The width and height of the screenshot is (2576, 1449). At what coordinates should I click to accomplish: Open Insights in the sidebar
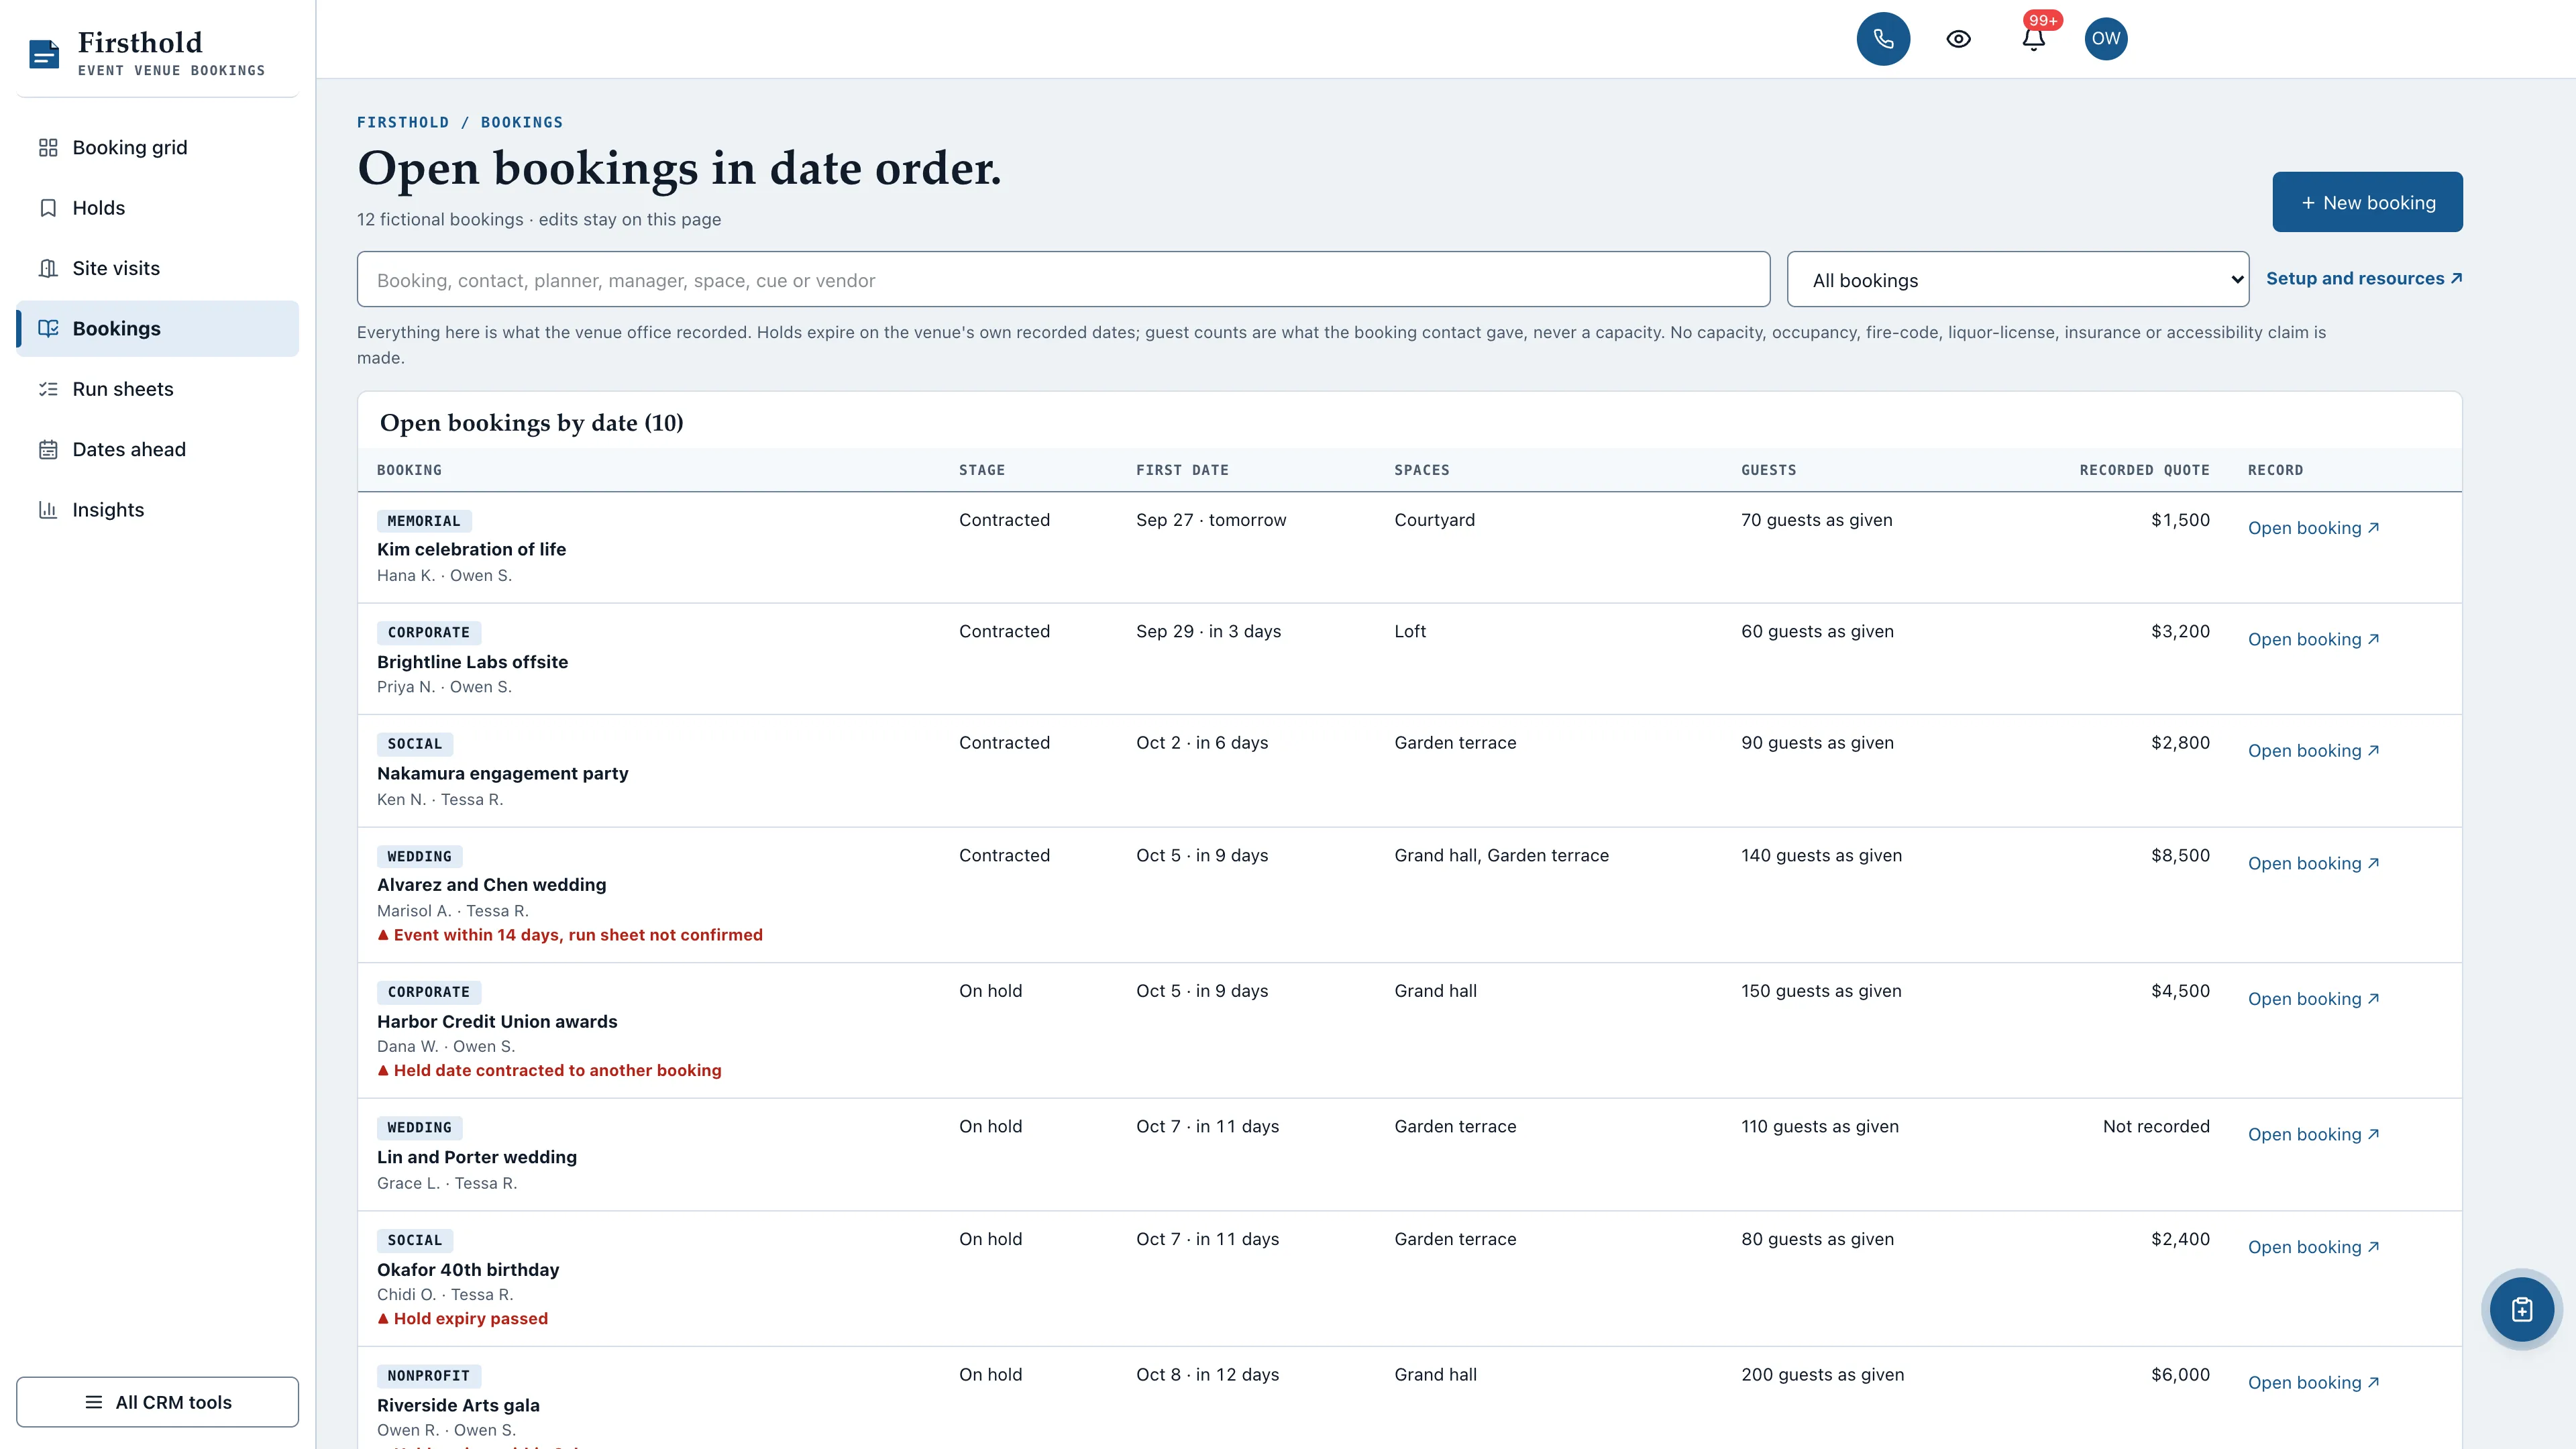[158, 510]
